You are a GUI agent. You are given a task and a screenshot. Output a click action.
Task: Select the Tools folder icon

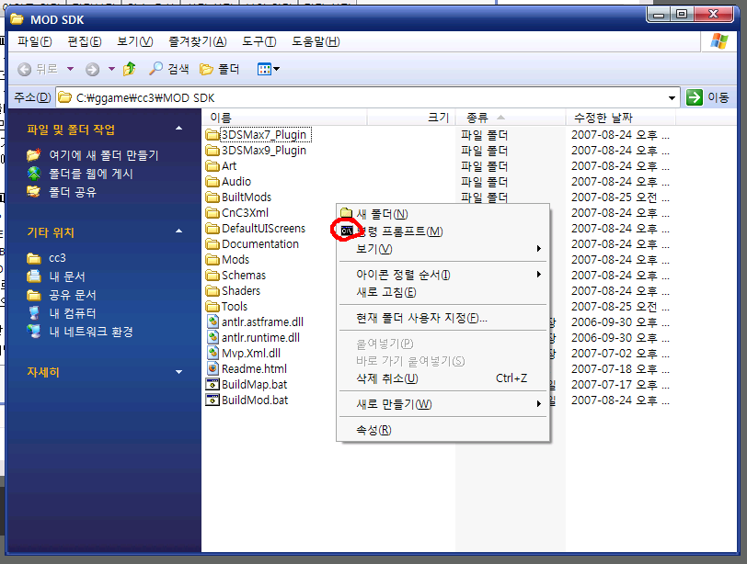click(x=213, y=307)
